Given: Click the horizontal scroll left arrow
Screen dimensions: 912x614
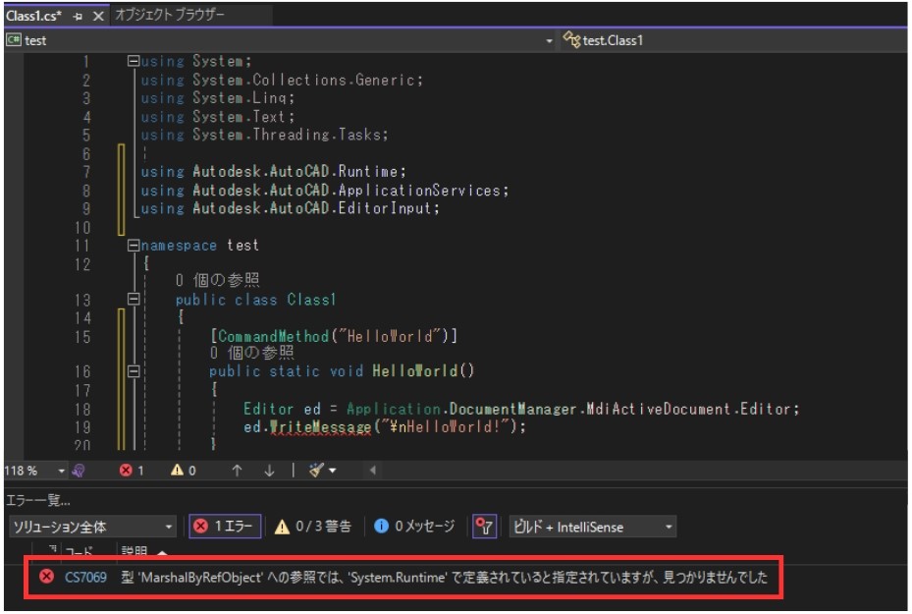Looking at the screenshot, I should (x=372, y=470).
